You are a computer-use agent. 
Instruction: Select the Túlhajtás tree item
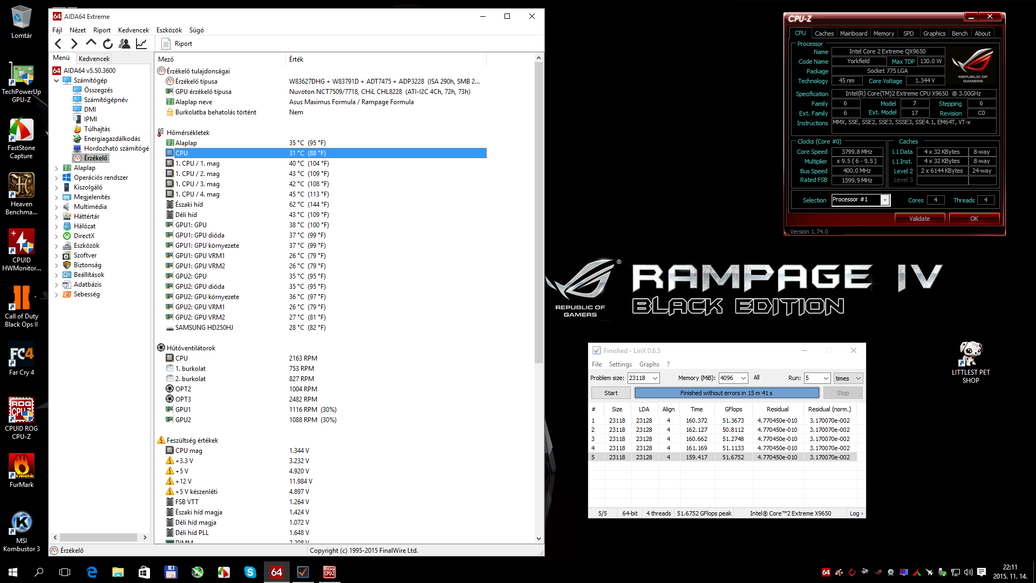(97, 129)
